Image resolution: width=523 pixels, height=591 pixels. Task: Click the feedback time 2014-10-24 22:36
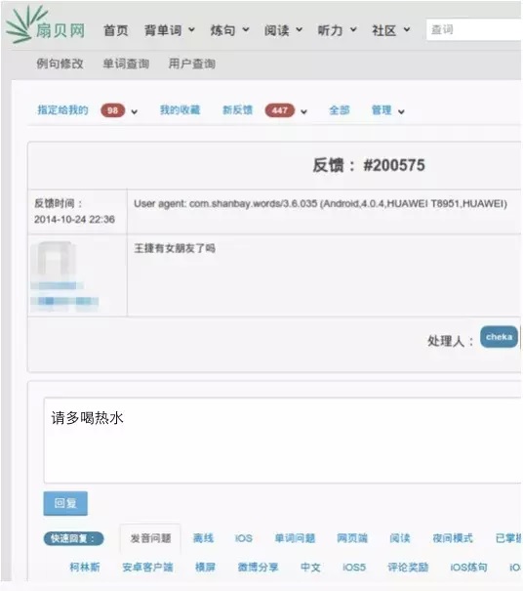pyautogui.click(x=74, y=220)
